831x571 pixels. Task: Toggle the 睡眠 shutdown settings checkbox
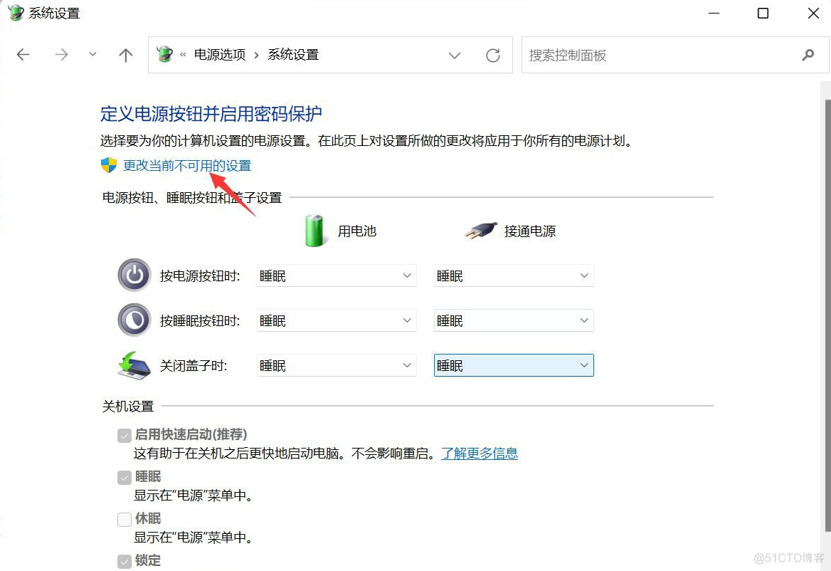pos(124,476)
